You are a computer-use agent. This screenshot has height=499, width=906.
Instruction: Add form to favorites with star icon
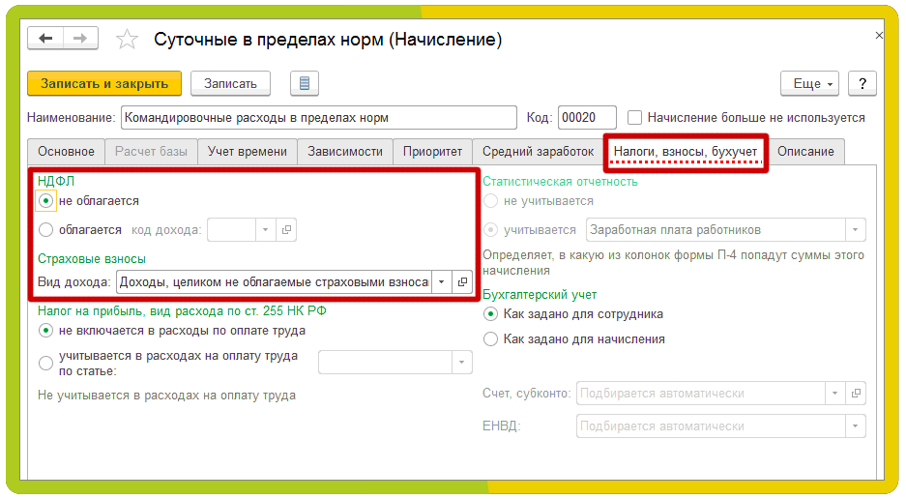(x=127, y=40)
